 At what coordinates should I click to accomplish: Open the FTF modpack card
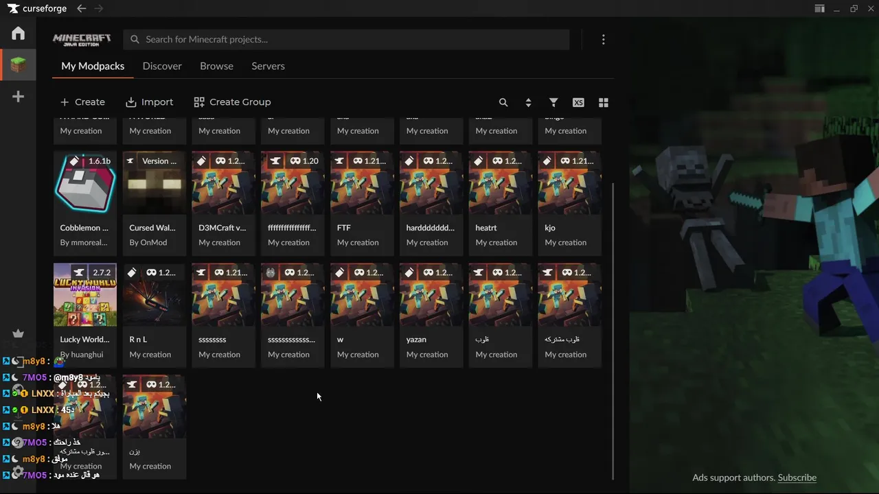(x=362, y=203)
